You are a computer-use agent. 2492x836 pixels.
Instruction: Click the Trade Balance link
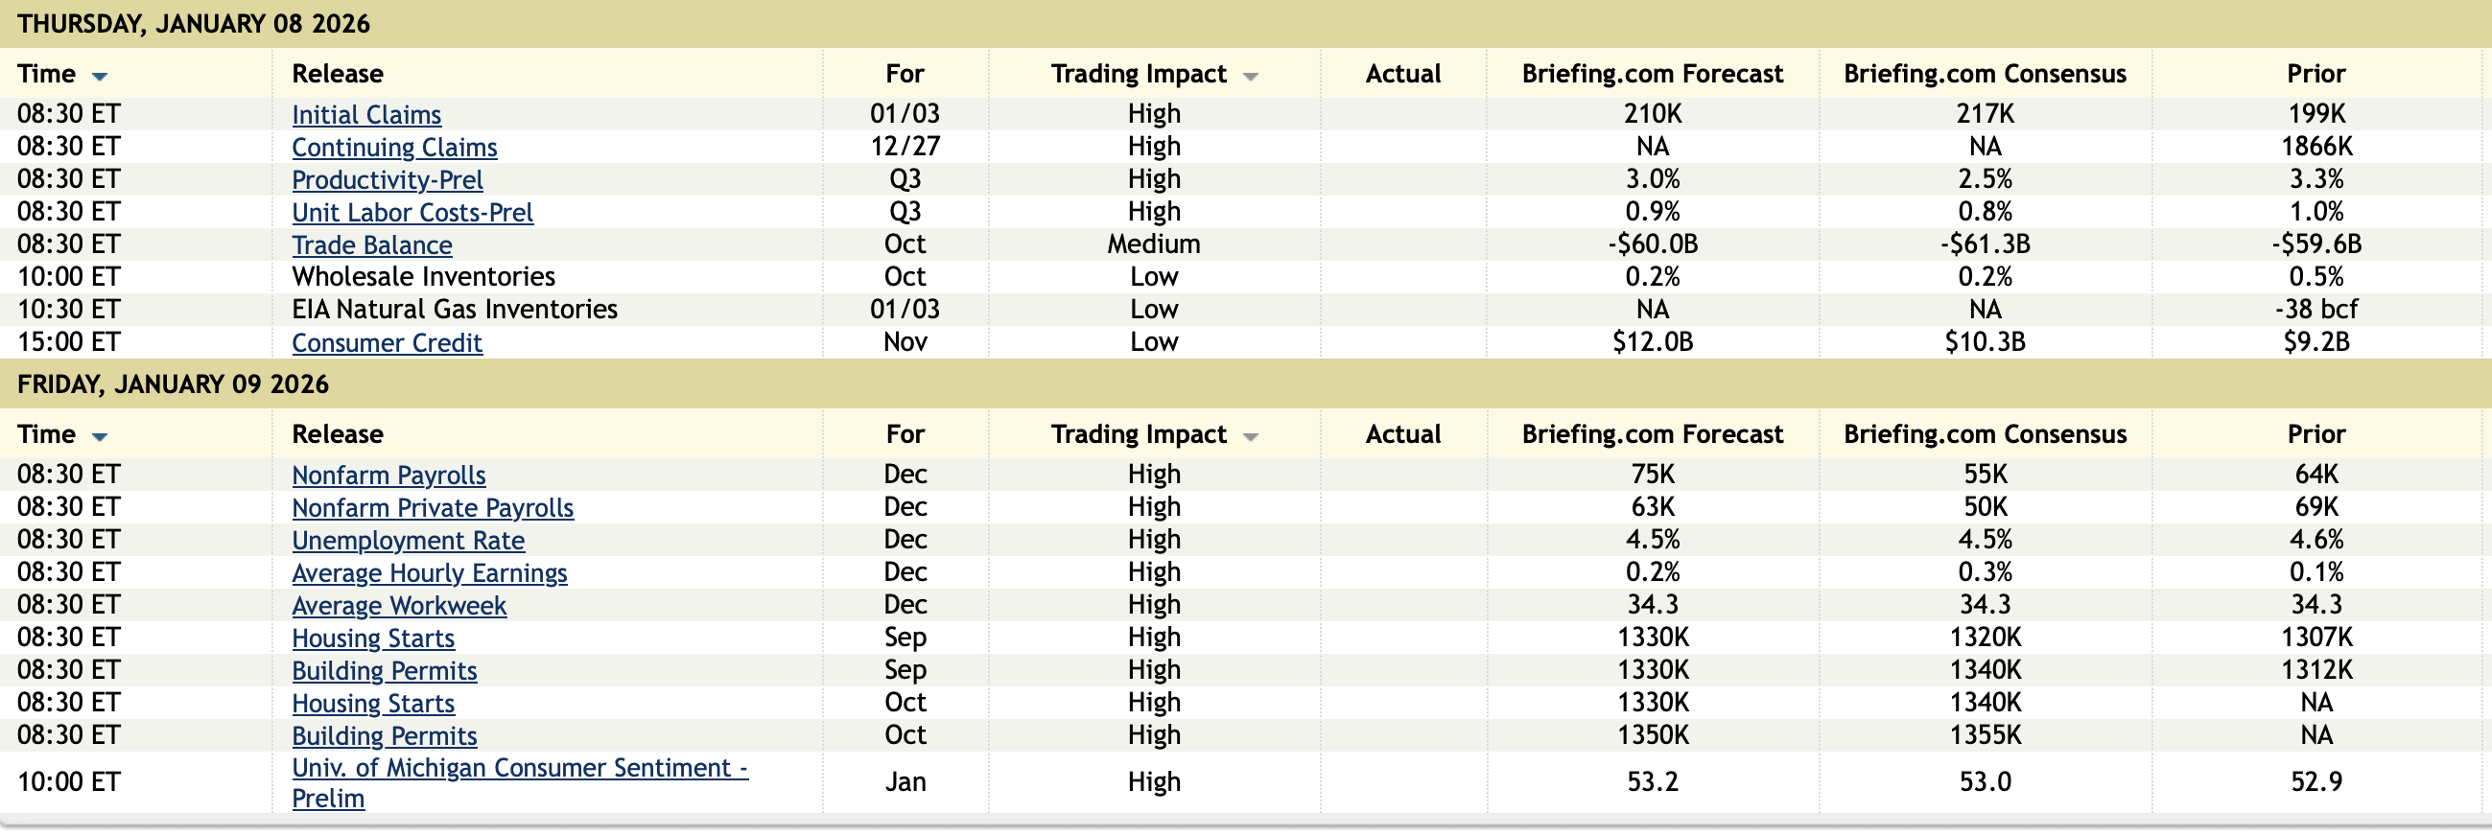coord(371,245)
